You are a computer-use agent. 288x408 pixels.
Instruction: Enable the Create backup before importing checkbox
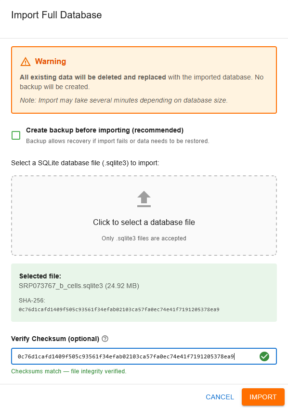pyautogui.click(x=15, y=135)
